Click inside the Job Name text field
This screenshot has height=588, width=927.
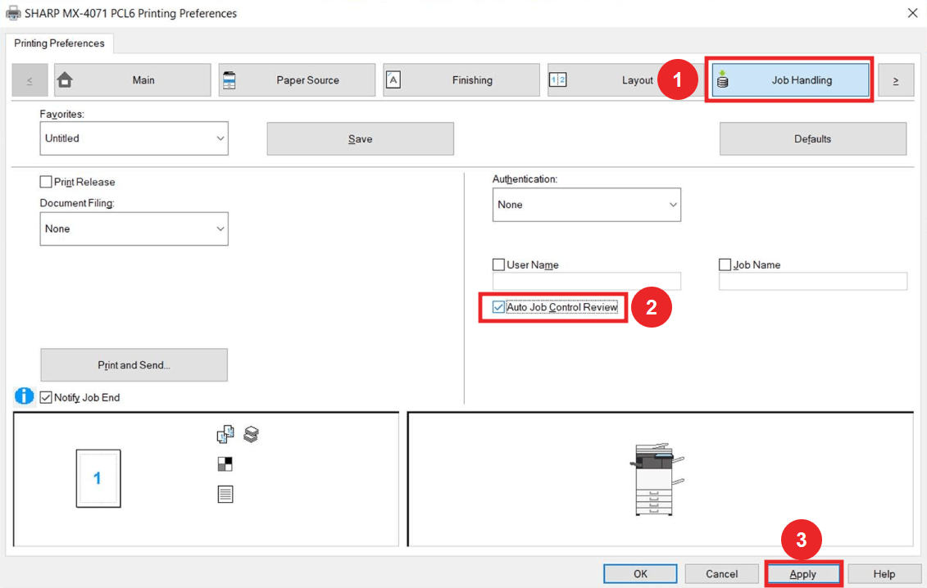coord(812,281)
